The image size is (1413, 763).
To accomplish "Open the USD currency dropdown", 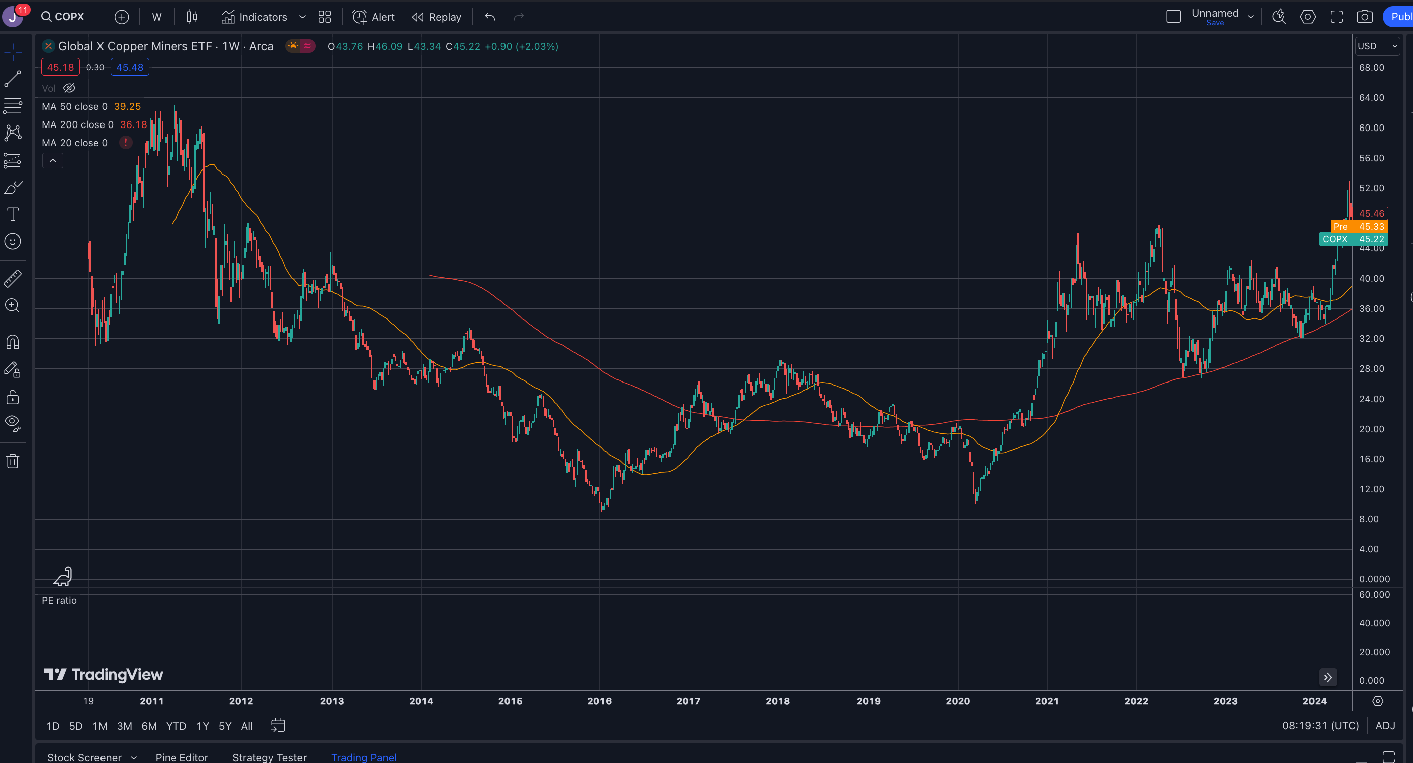I will 1377,46.
